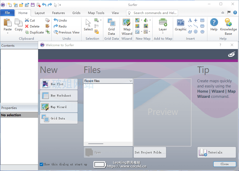Switch to the View tab

point(115,13)
